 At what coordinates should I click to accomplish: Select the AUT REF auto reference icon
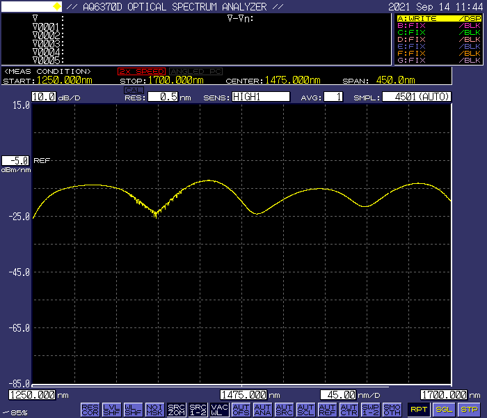click(327, 410)
